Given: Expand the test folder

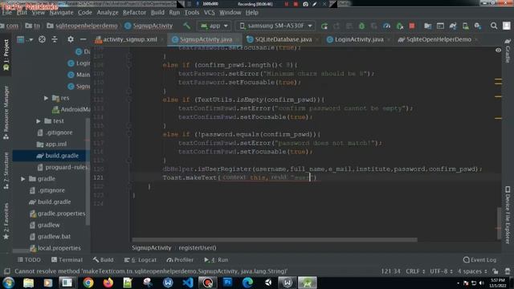Looking at the screenshot, I should pos(39,121).
